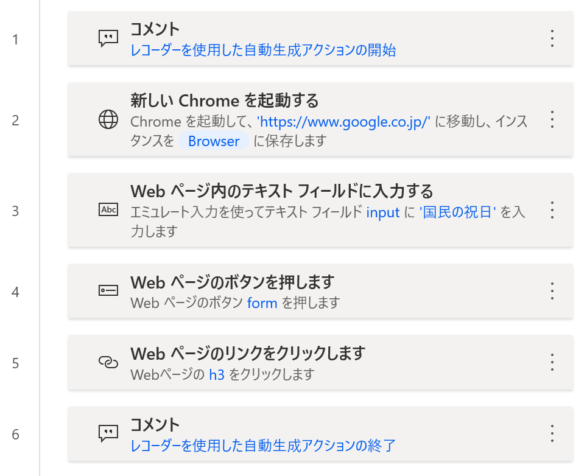Click the '国民の祝日' text value

click(457, 212)
